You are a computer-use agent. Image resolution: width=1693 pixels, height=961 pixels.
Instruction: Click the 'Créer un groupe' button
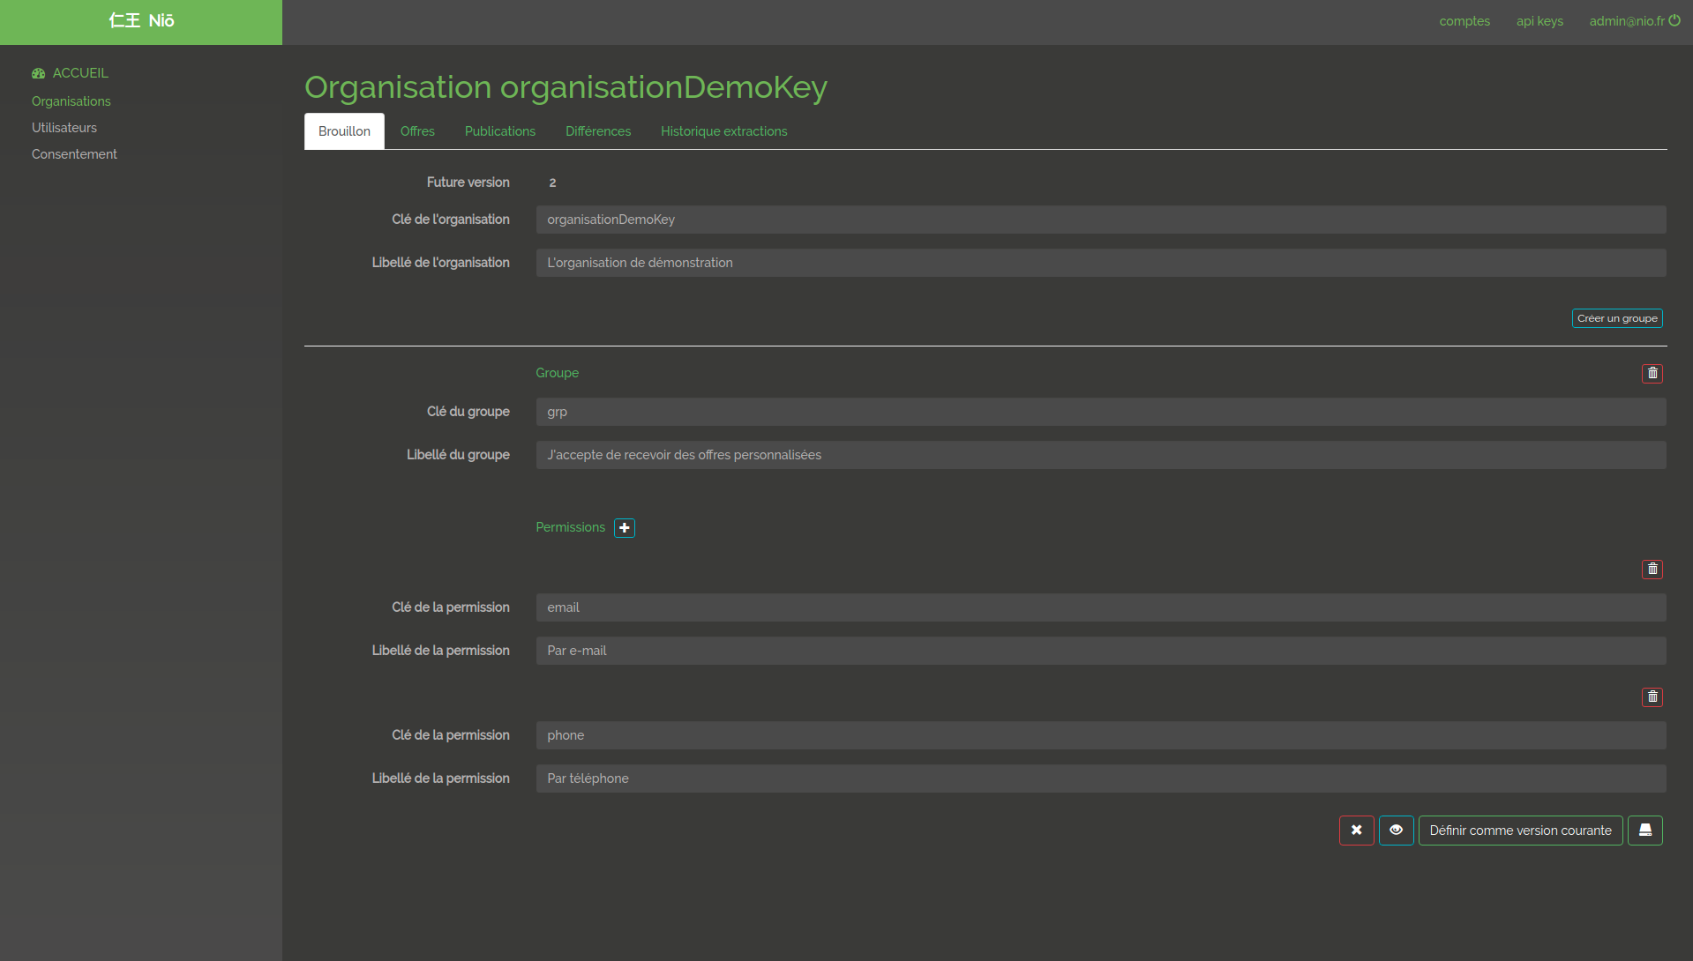click(1616, 318)
